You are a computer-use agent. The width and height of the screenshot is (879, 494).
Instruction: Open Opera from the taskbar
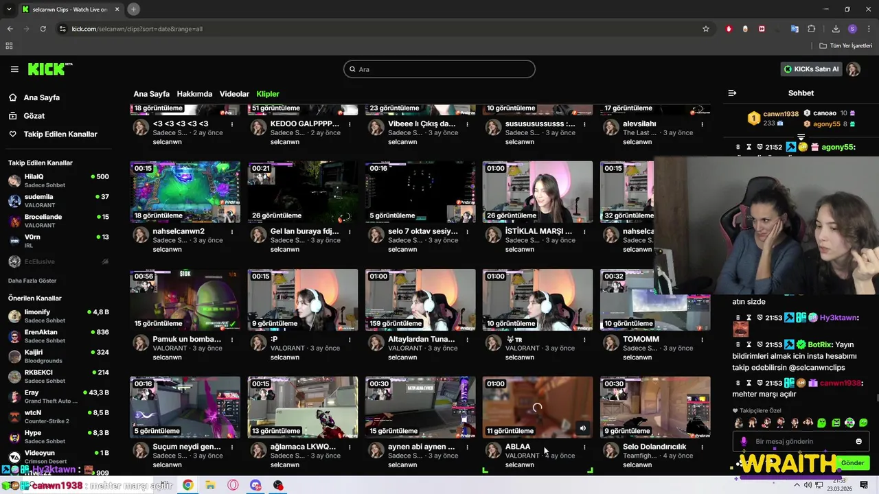click(233, 485)
